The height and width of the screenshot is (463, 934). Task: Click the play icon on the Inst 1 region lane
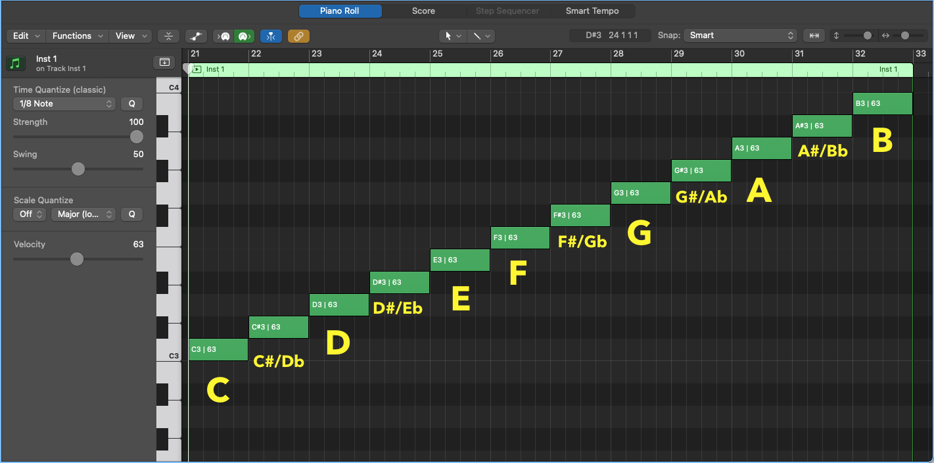click(x=197, y=69)
